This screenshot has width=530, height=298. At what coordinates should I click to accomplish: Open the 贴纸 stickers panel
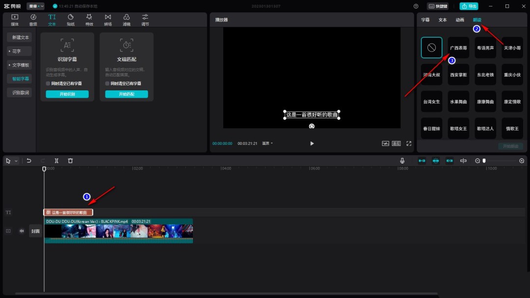click(x=70, y=19)
